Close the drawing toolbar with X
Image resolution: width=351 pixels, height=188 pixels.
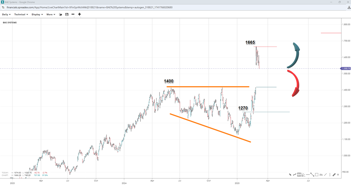pyautogui.click(x=338, y=175)
